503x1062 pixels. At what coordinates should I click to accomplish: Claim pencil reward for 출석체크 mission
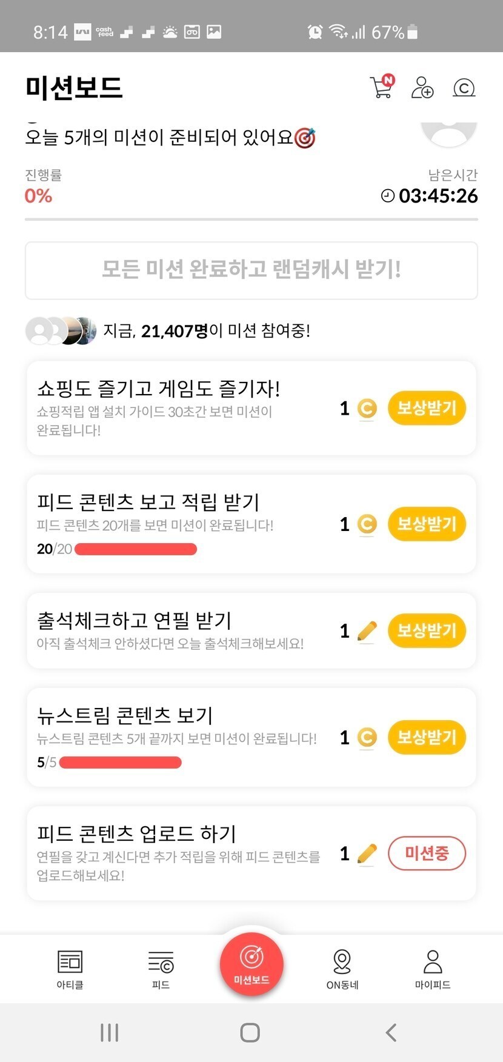click(x=427, y=630)
